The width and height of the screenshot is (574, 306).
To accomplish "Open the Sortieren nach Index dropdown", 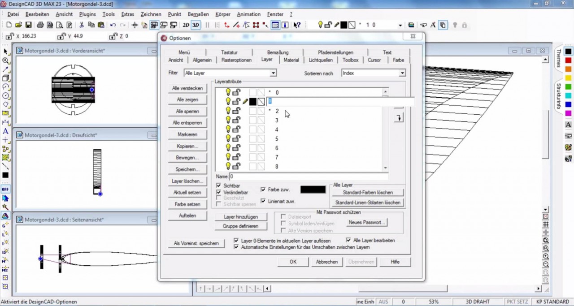I will 401,73.
